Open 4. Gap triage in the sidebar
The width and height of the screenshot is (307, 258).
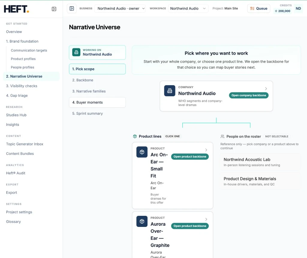17,95
